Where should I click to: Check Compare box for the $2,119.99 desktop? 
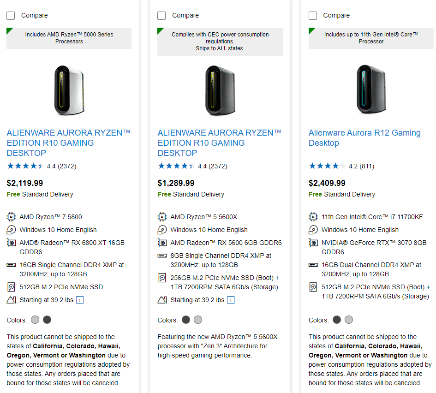pyautogui.click(x=11, y=16)
